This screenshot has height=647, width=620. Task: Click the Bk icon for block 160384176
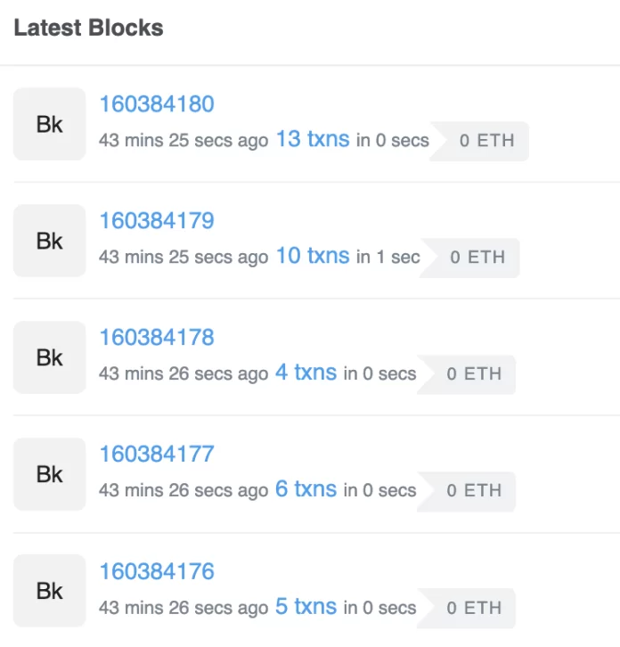point(49,591)
